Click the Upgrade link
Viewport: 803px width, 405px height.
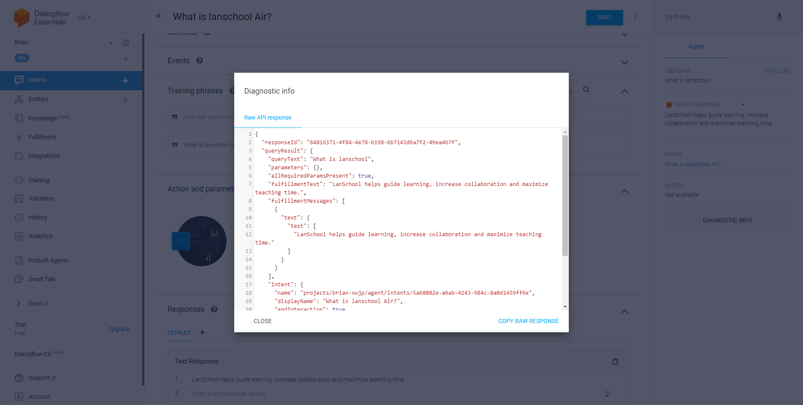click(x=119, y=329)
